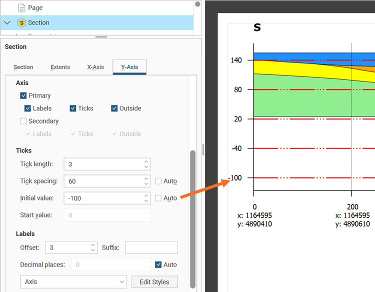This screenshot has width=375, height=292.
Task: Switch to the Section properties tab
Action: click(x=23, y=67)
